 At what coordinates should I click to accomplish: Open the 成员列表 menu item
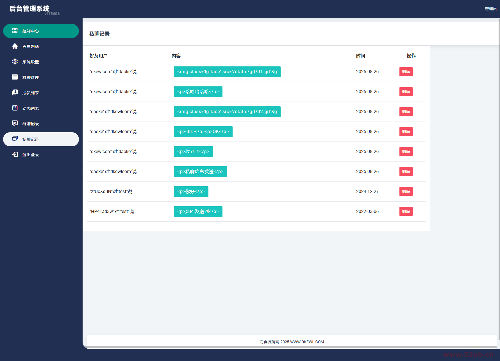31,93
